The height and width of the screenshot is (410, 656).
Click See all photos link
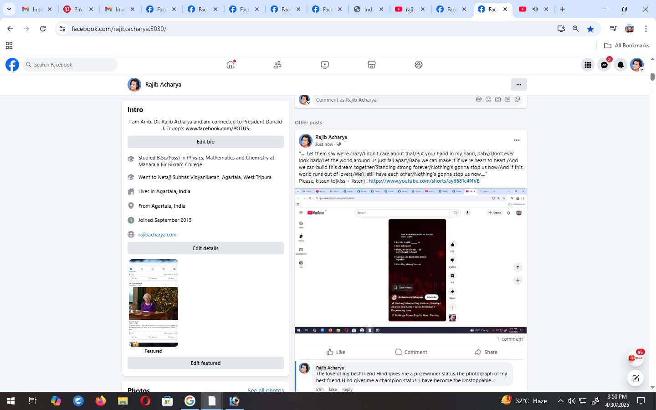[x=266, y=390]
